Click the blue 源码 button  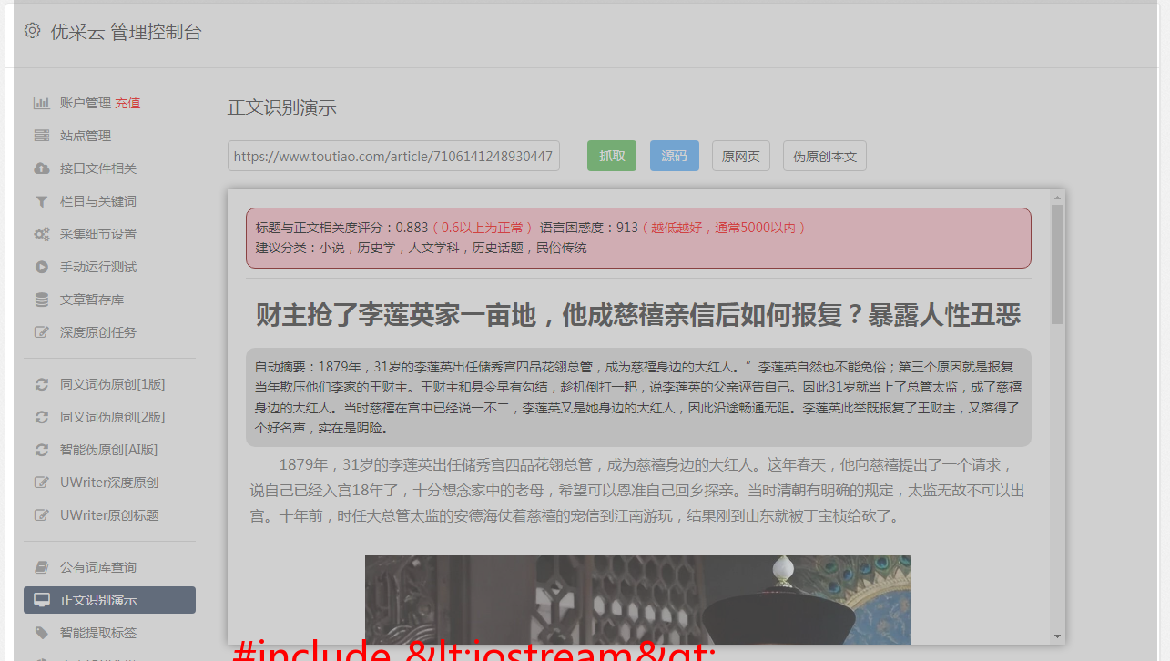point(675,156)
